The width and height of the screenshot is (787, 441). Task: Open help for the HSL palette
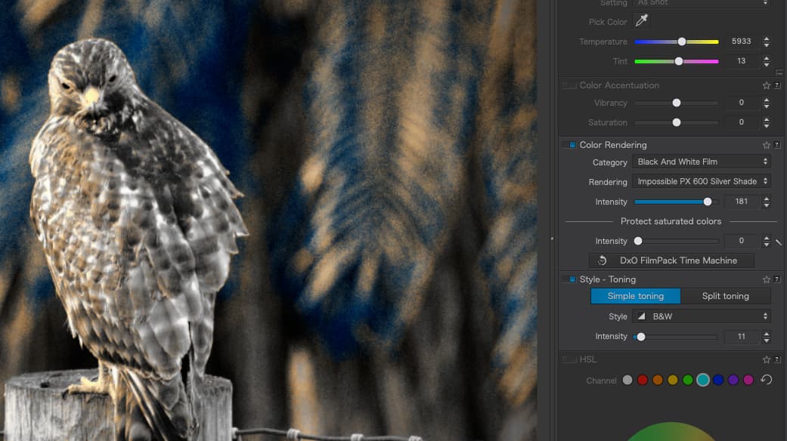[777, 360]
